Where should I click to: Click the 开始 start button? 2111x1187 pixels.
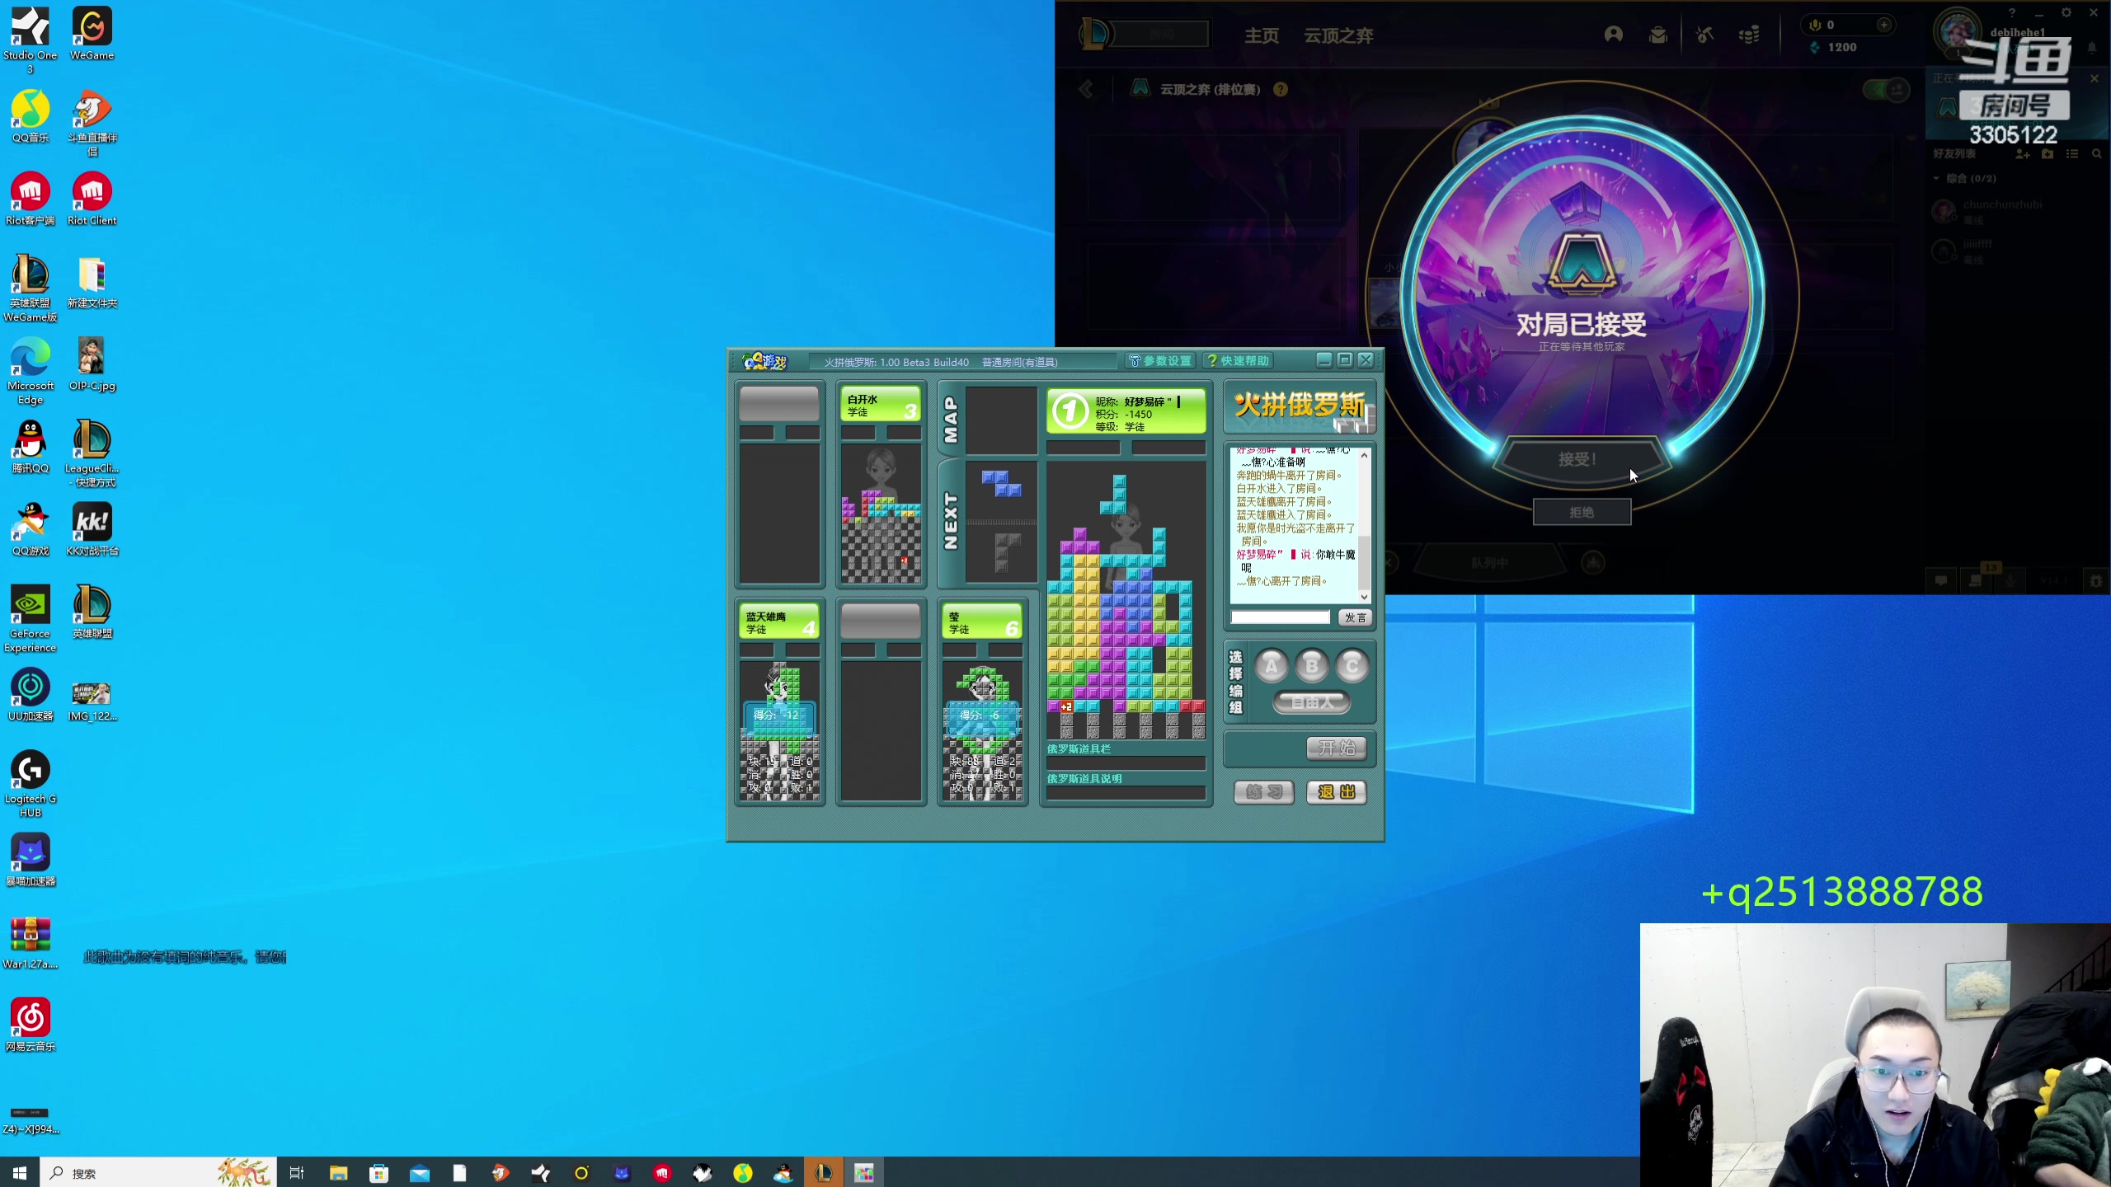pos(1337,748)
